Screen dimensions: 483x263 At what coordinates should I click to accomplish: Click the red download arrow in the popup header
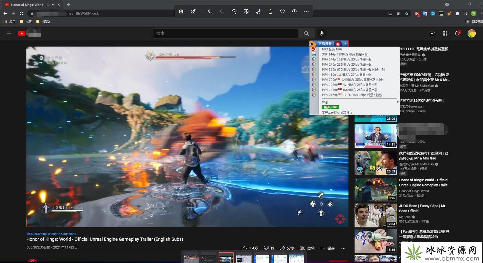coord(338,44)
